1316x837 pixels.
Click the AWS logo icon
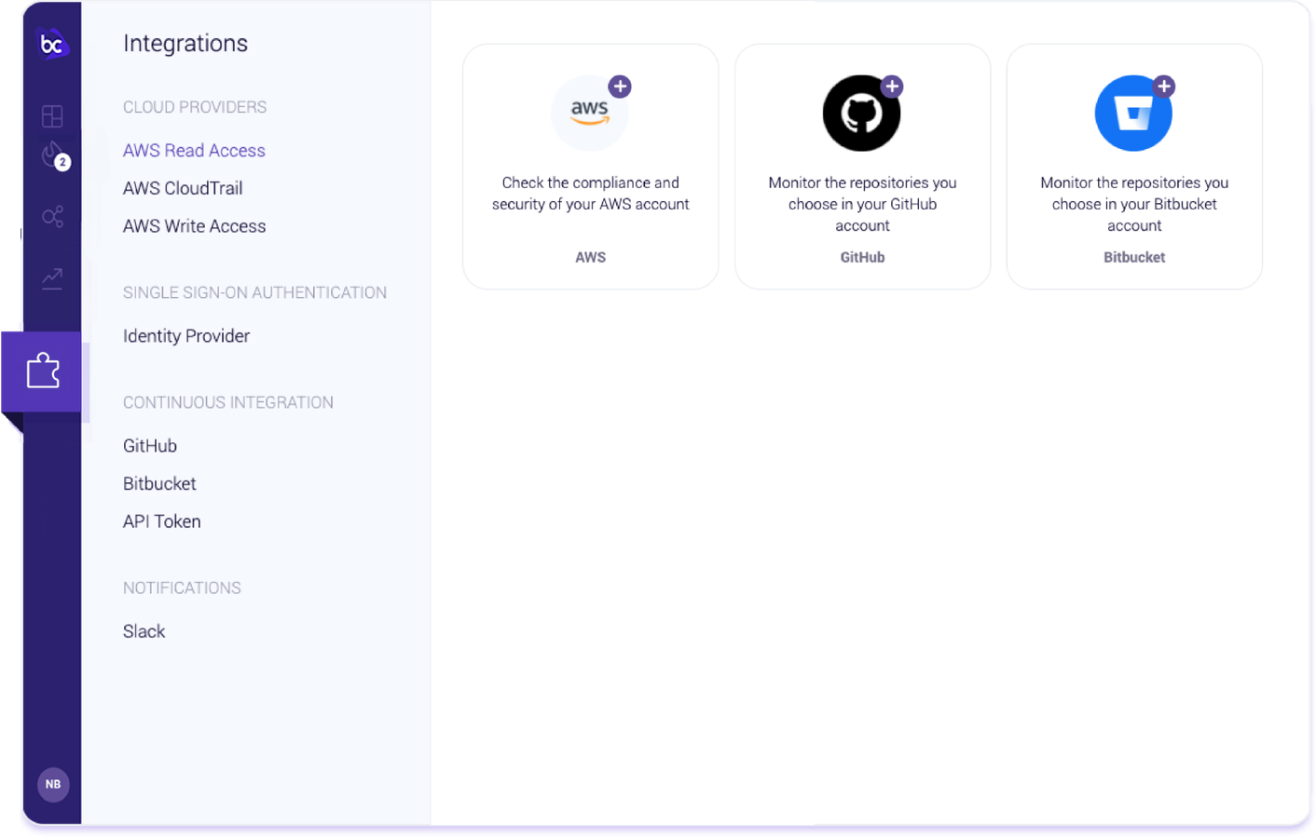[589, 113]
